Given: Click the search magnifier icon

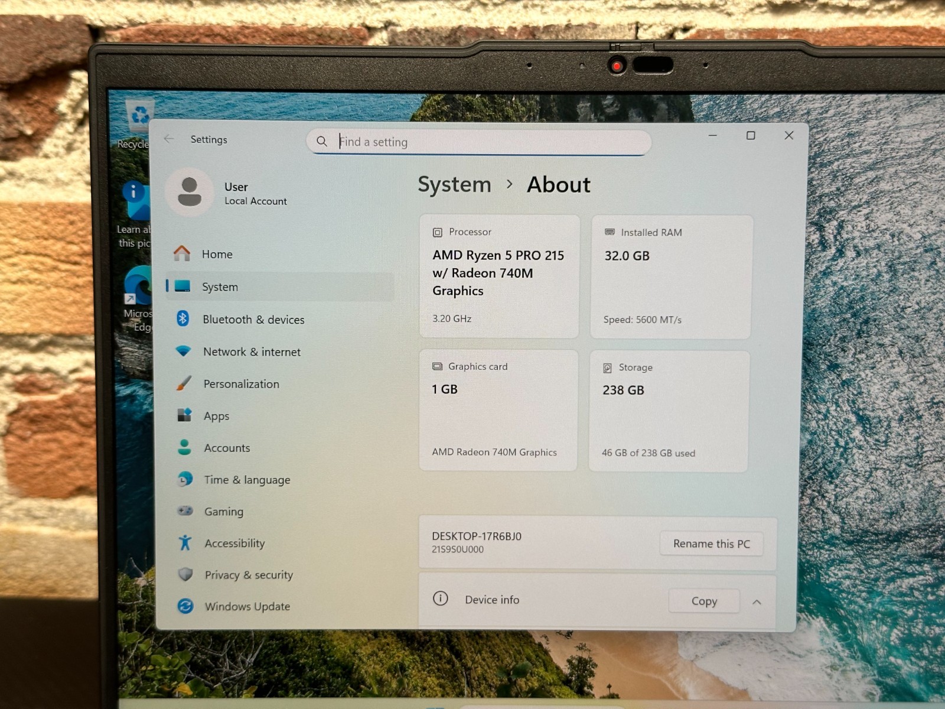Looking at the screenshot, I should (x=322, y=141).
